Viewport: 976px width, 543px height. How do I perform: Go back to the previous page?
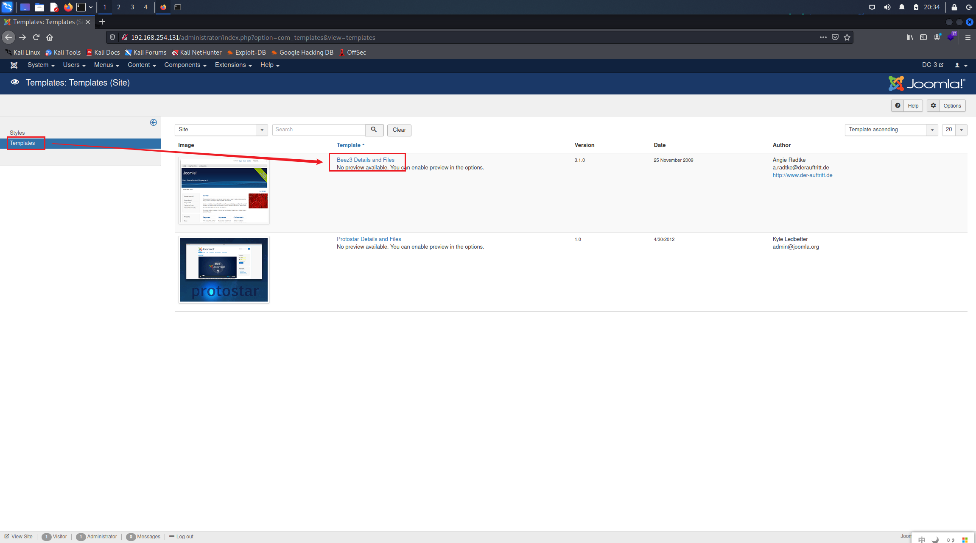(x=8, y=37)
